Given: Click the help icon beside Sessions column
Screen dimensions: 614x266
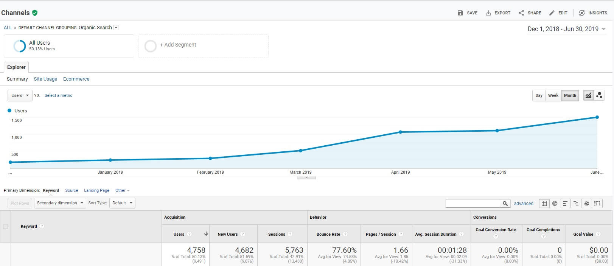Looking at the screenshot, I should pyautogui.click(x=290, y=234).
